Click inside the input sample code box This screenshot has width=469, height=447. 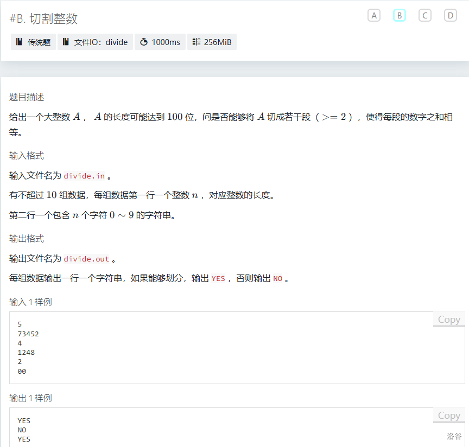tap(221, 348)
